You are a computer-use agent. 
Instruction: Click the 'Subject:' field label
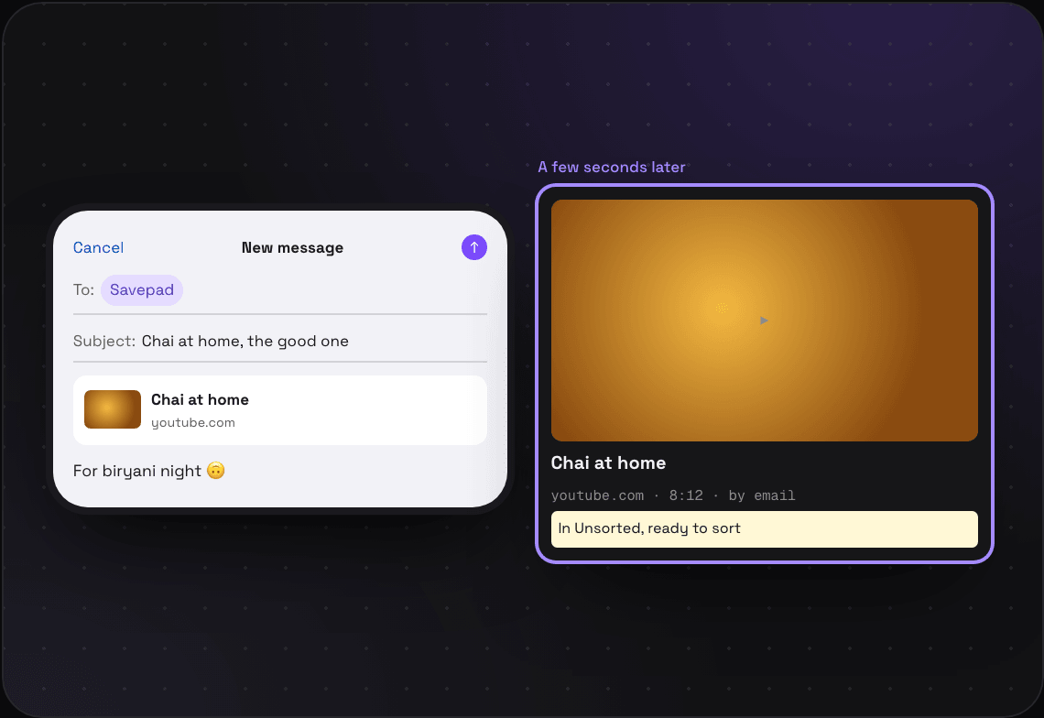click(104, 341)
